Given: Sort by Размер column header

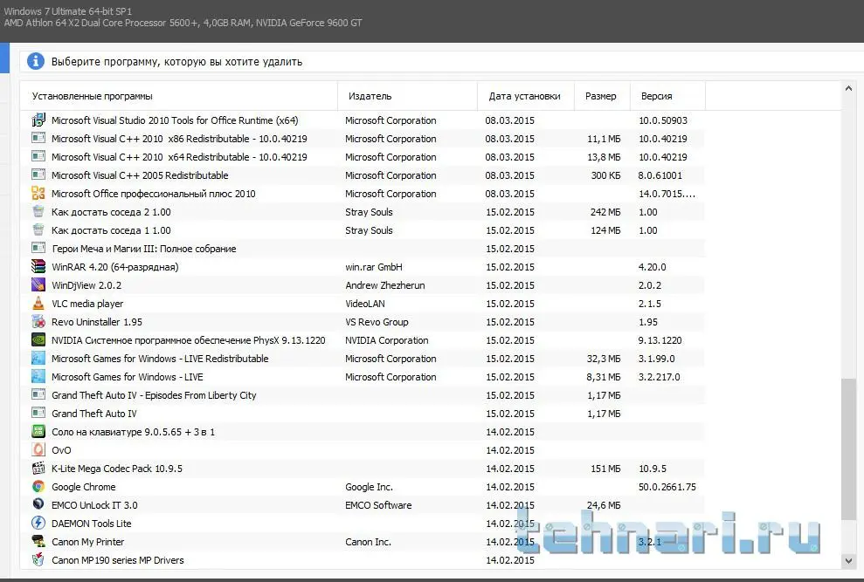Looking at the screenshot, I should (602, 96).
